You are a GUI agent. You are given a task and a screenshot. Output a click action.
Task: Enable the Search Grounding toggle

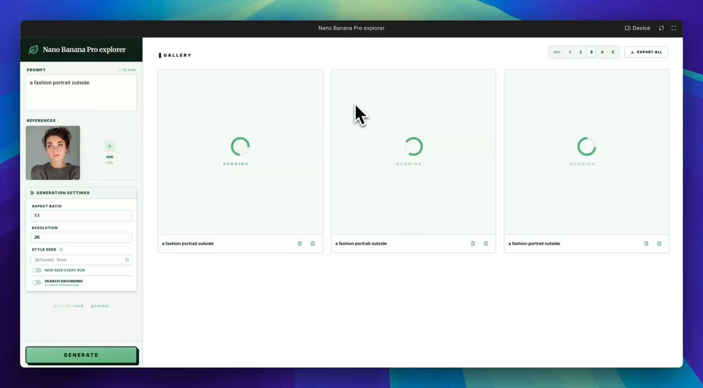click(37, 281)
